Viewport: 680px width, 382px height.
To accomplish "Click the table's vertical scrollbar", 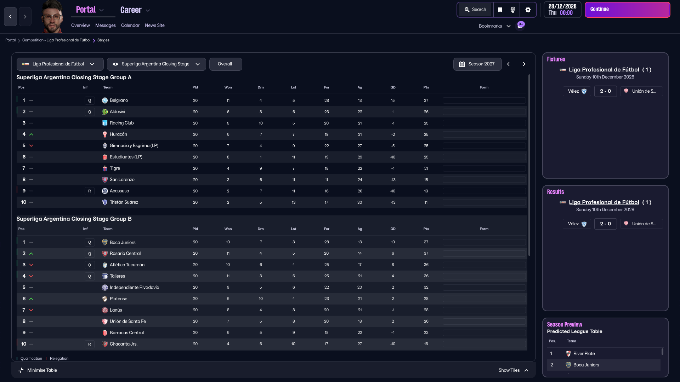I will 529,165.
